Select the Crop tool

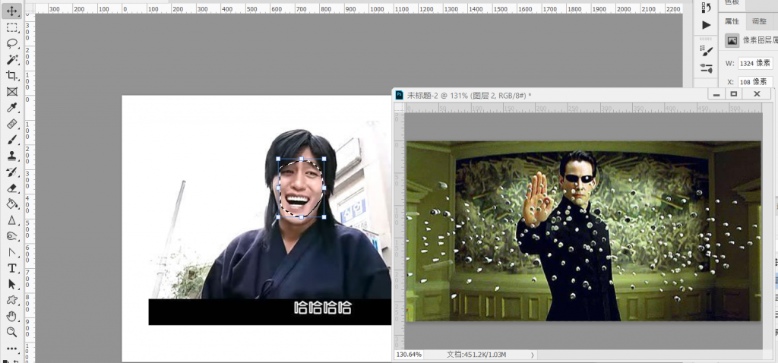point(12,75)
